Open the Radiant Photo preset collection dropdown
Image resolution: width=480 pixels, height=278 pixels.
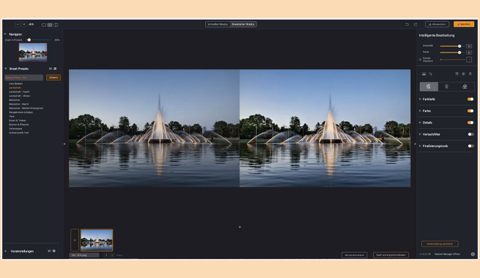coord(24,78)
